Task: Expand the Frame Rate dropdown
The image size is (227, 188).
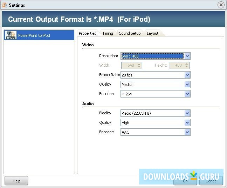Action: click(x=187, y=75)
